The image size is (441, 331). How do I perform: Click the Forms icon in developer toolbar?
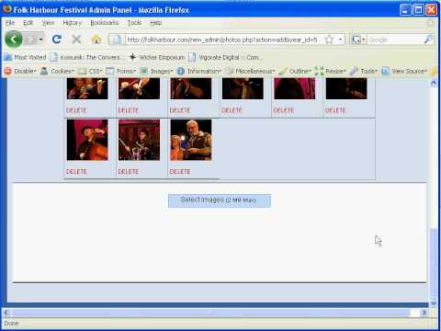coord(110,71)
